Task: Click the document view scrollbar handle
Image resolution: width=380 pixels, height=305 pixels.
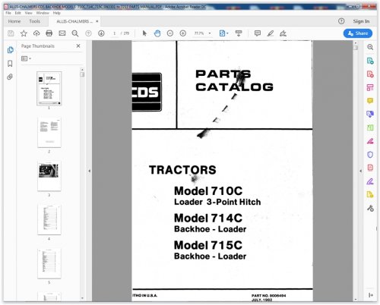Action: (356, 48)
